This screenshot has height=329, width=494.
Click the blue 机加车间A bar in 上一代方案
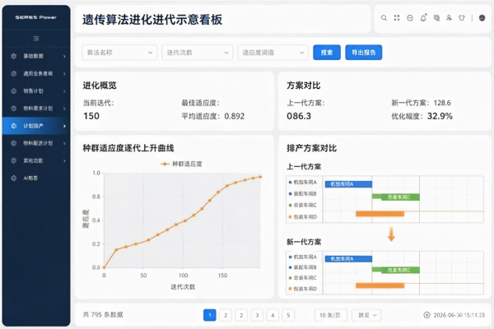pyautogui.click(x=348, y=184)
